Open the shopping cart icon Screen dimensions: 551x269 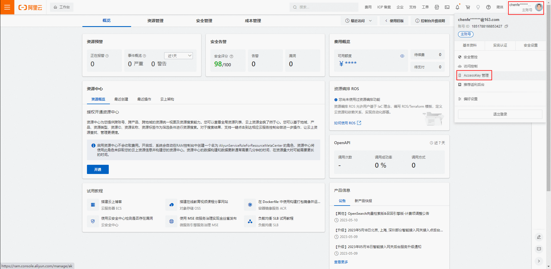468,7
